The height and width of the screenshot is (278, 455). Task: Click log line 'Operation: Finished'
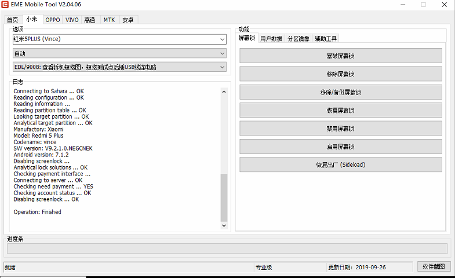click(x=37, y=212)
